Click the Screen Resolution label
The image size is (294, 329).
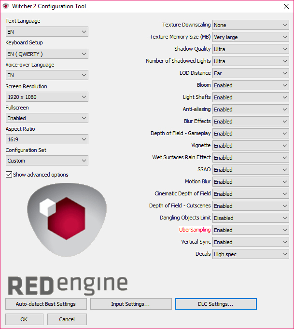click(x=26, y=86)
